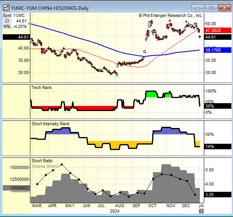
Task: Click the Tech Rank 30% current value label
Action: click(x=218, y=106)
